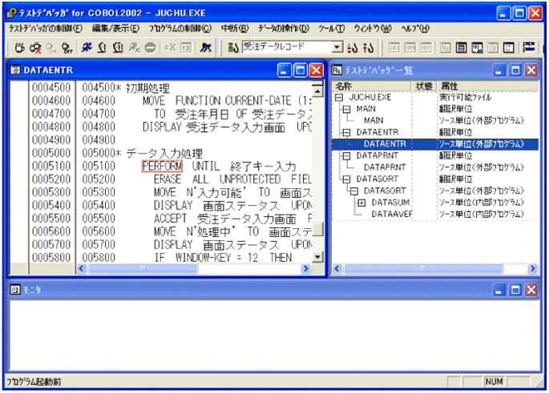549x393 pixels.
Task: Click the greyed plug ON icon
Action: coord(50,47)
